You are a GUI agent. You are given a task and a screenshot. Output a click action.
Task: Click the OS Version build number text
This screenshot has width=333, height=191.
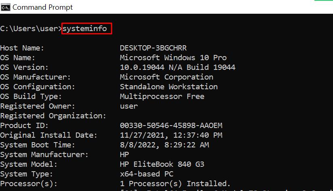tap(178, 67)
